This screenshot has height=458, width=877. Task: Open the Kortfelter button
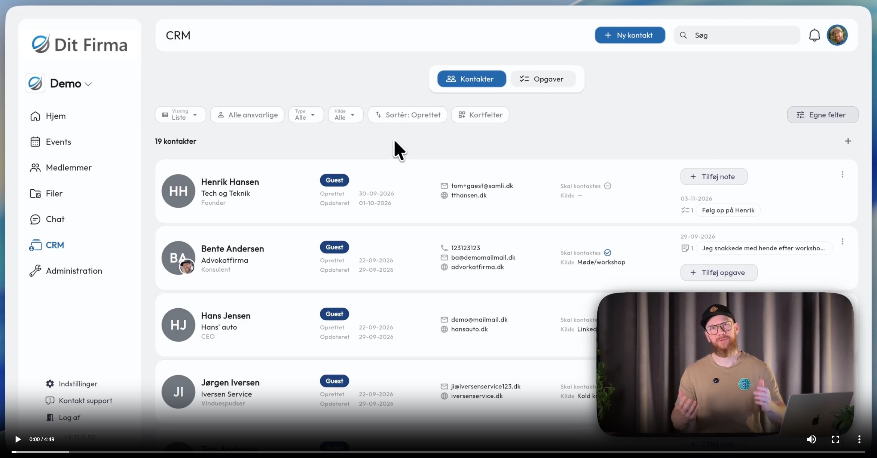point(480,114)
